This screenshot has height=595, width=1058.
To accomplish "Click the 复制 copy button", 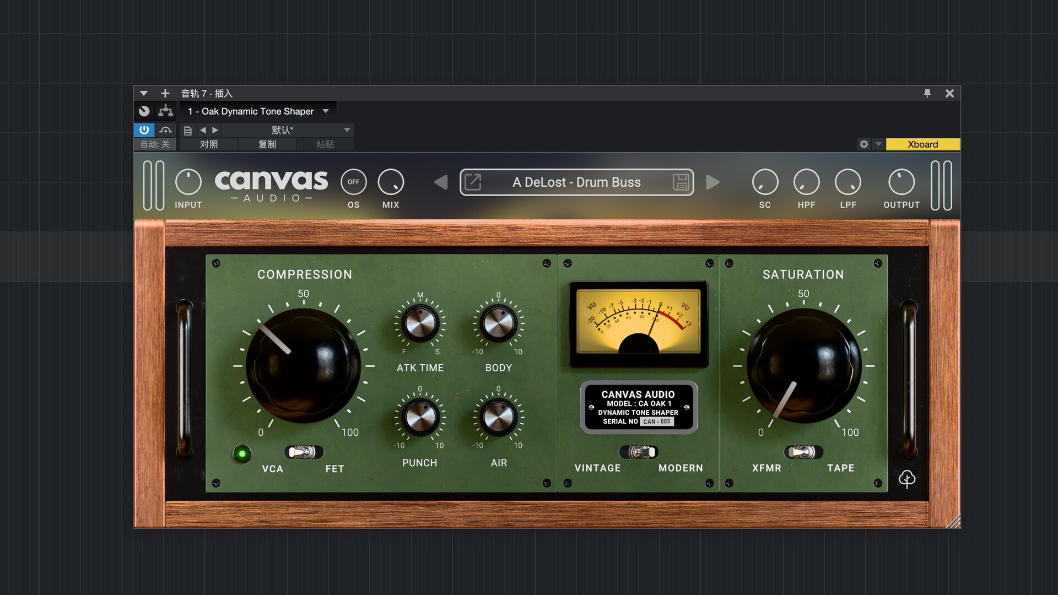I will (x=267, y=144).
